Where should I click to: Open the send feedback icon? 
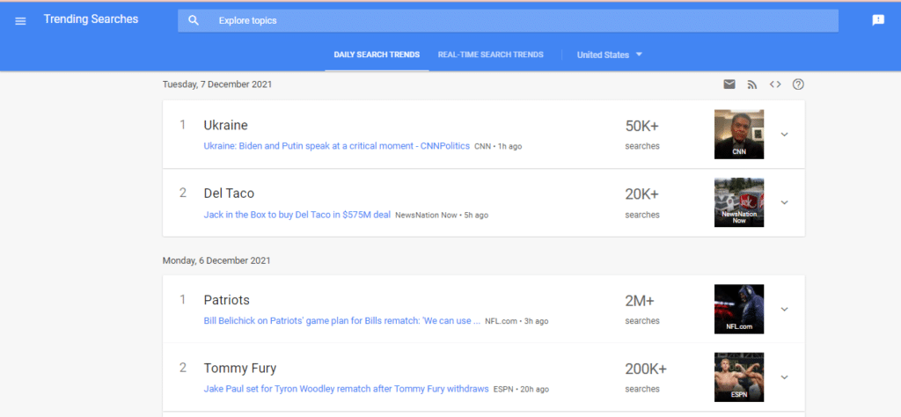878,20
